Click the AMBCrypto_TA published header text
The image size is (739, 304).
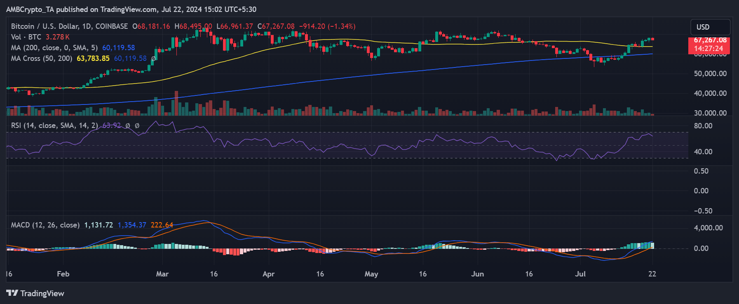tap(131, 9)
